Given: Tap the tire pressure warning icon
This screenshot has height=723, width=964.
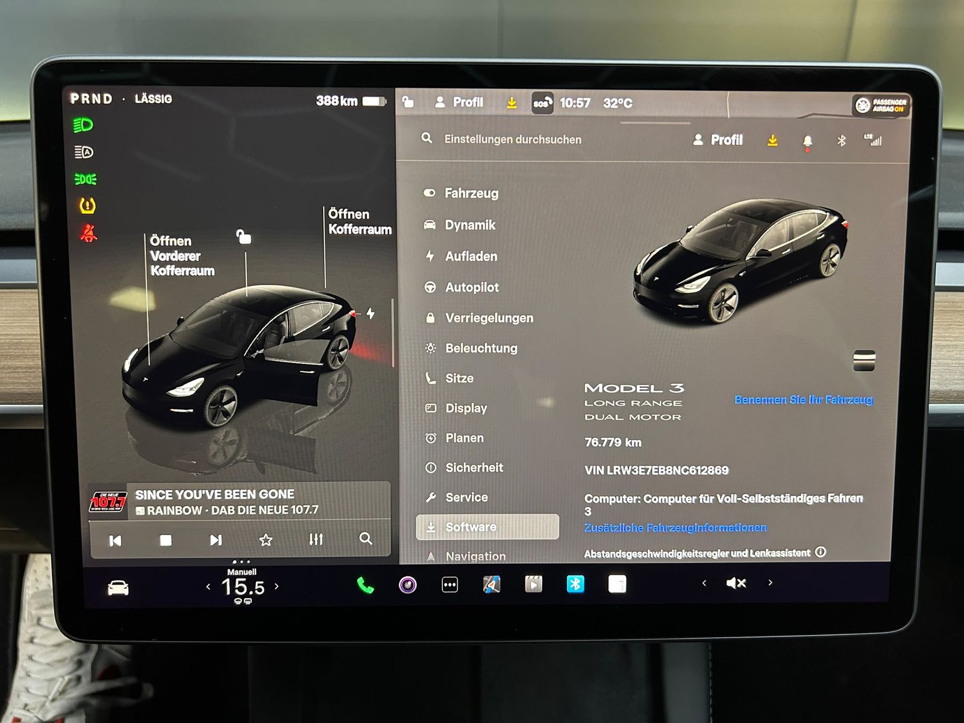Looking at the screenshot, I should 87,206.
